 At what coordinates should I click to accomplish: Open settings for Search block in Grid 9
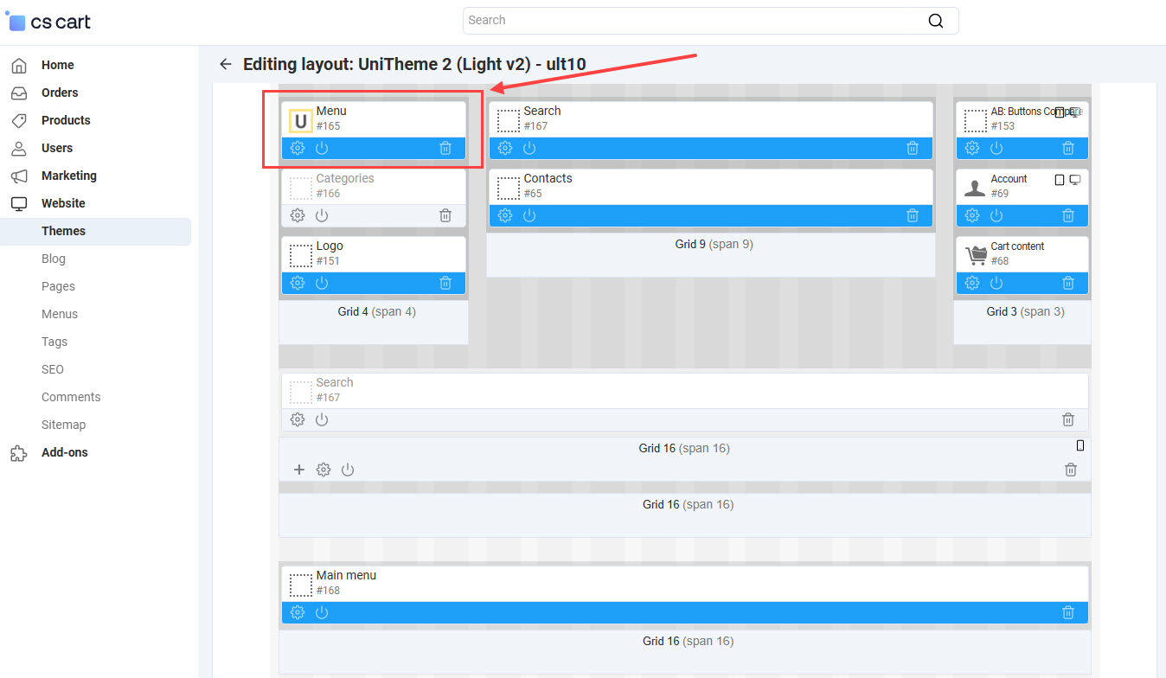[505, 148]
